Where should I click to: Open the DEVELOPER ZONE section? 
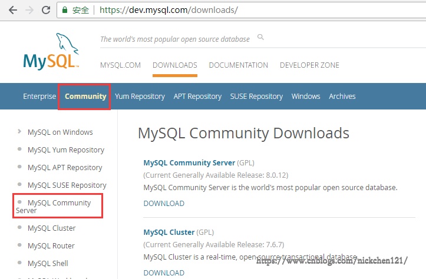(309, 65)
